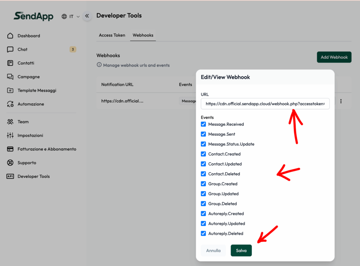Viewport: 360px width, 266px height.
Task: Uncheck the Group.Deleted checkbox
Action: pos(204,204)
